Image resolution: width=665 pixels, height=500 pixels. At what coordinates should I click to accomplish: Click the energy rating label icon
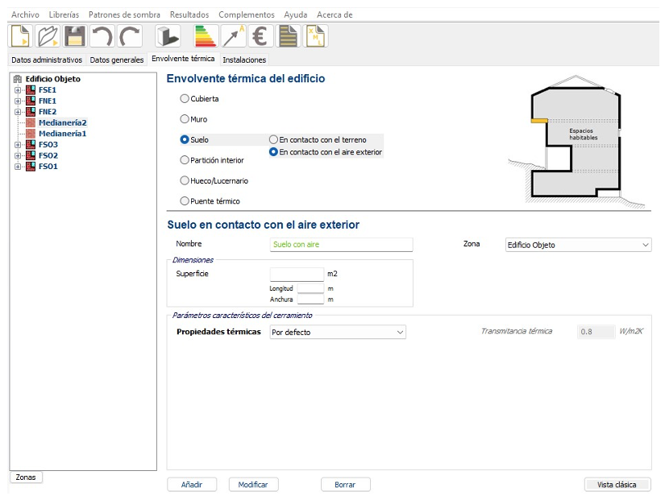(206, 36)
